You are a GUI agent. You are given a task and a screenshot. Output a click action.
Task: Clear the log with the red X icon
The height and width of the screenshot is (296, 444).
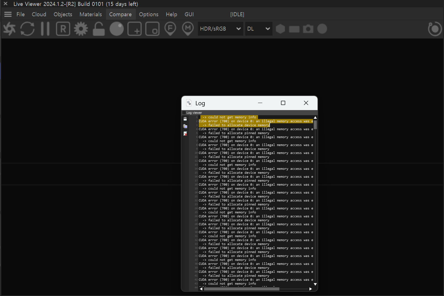(185, 134)
